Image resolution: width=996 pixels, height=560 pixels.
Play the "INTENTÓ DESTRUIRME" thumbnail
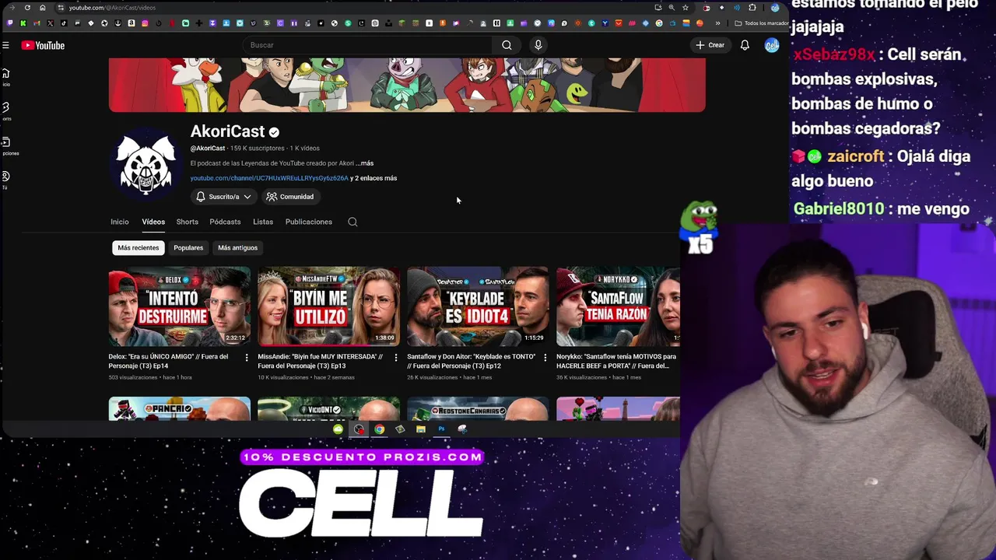coord(180,306)
